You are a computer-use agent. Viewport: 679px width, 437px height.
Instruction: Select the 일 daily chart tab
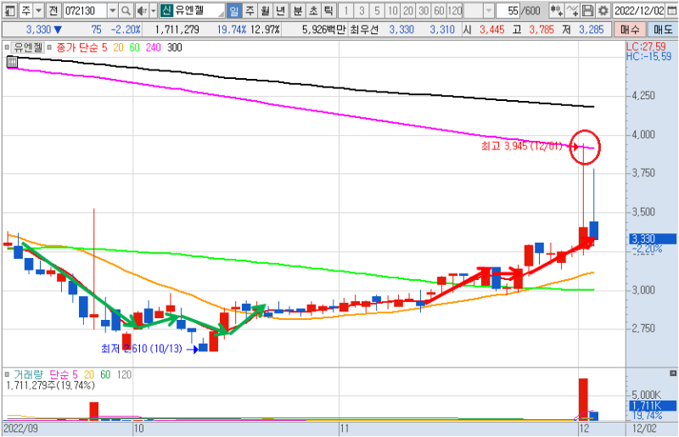tap(234, 10)
